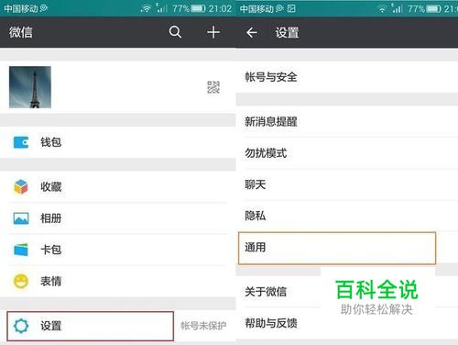
Task: Tap the Eiffel Tower profile avatar
Action: tap(30, 87)
